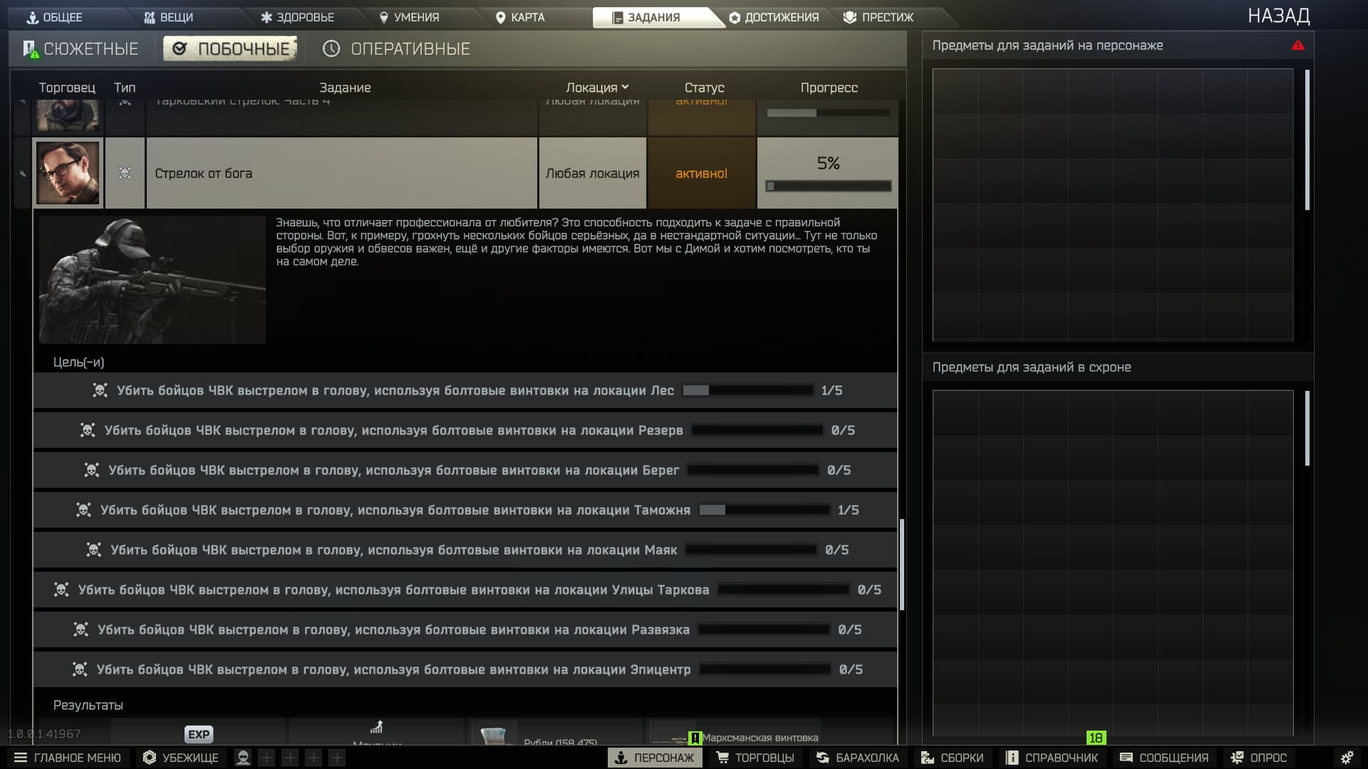The width and height of the screenshot is (1368, 769).
Task: Click the red warning triangle in items panel
Action: click(1298, 45)
